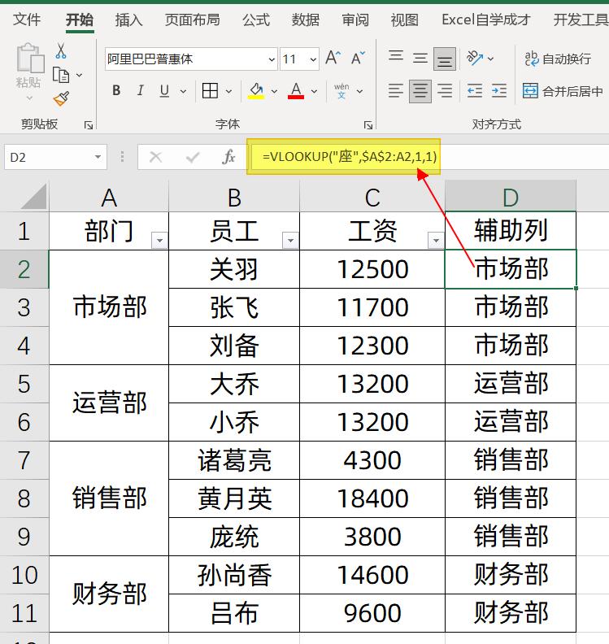Select cell with value 18400

pyautogui.click(x=372, y=498)
